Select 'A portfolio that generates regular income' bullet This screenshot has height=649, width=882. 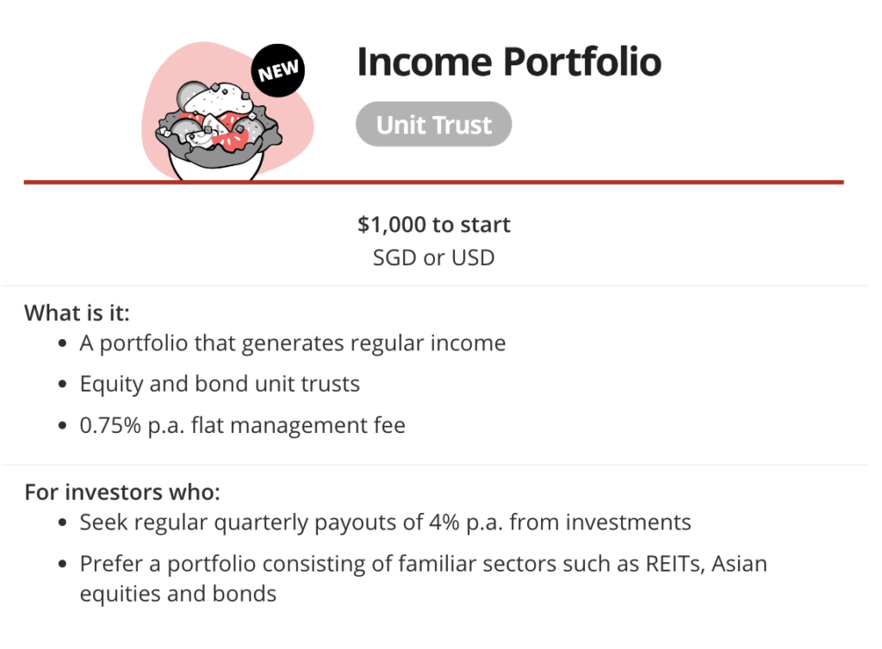click(x=293, y=343)
